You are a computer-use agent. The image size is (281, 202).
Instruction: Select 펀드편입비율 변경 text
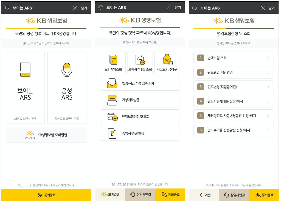point(220,72)
